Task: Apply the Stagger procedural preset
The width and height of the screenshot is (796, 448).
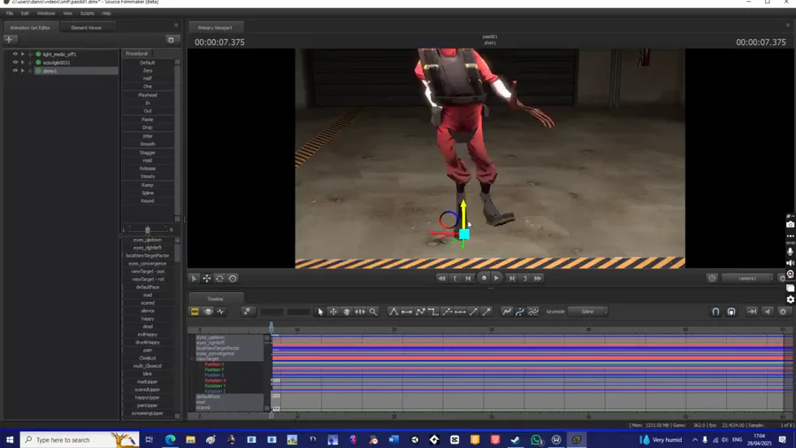Action: point(147,153)
